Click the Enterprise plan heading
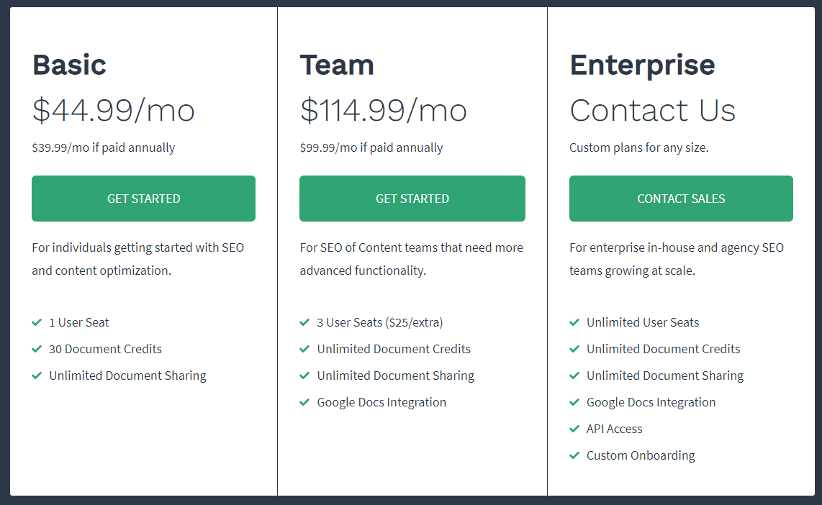This screenshot has height=505, width=822. click(642, 65)
